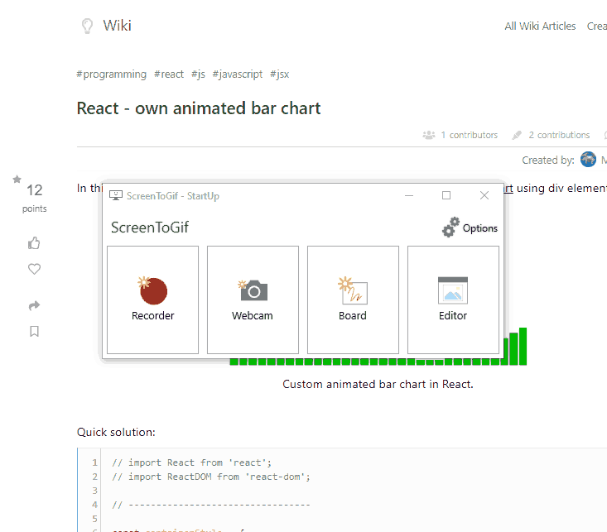607x532 pixels.
Task: Close the ScreenToGif StartUp window
Action: (x=484, y=196)
